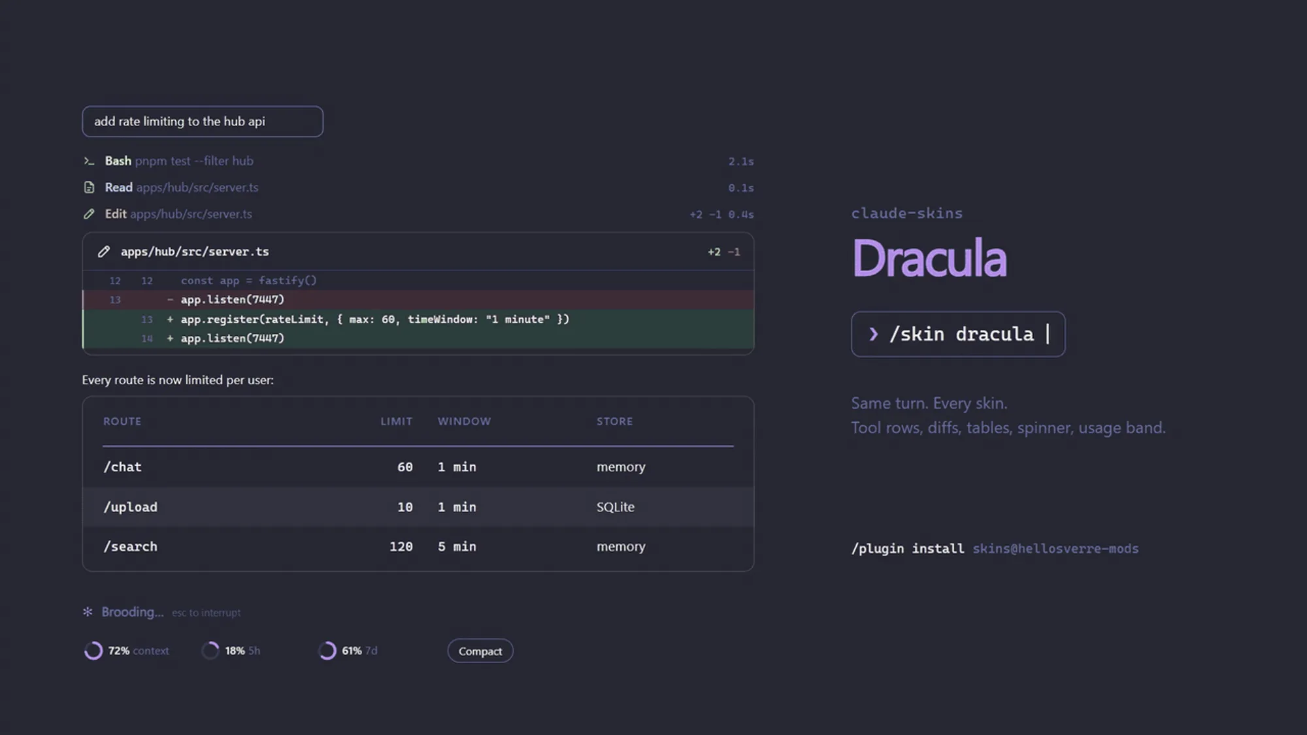Select the '/upload' route cell
Screen dimensions: 1307x735
coord(130,507)
